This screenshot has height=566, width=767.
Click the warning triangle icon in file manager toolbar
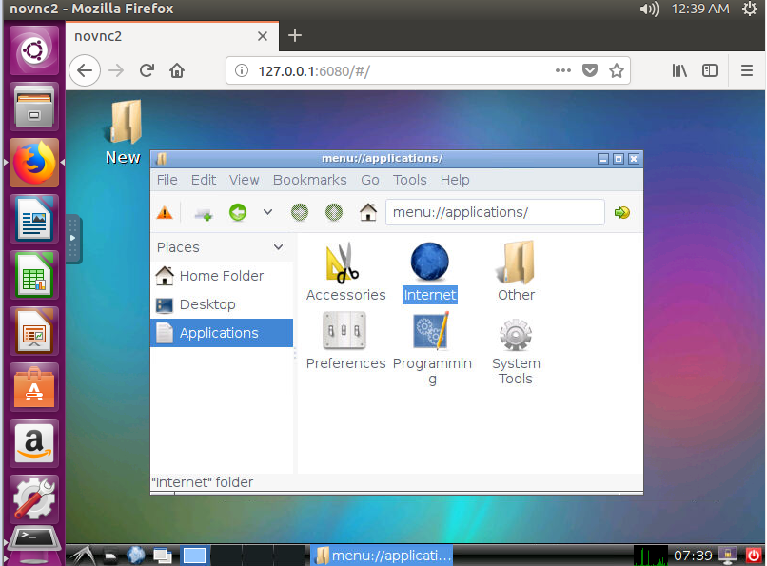165,213
